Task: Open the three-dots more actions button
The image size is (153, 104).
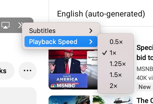Action: [x=27, y=70]
